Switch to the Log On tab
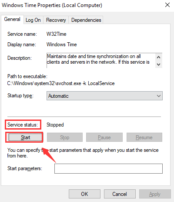This screenshot has height=202, width=174. [33, 20]
